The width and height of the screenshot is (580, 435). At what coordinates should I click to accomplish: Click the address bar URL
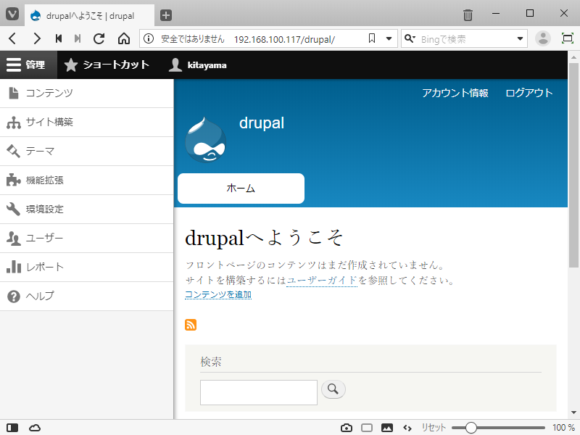284,39
